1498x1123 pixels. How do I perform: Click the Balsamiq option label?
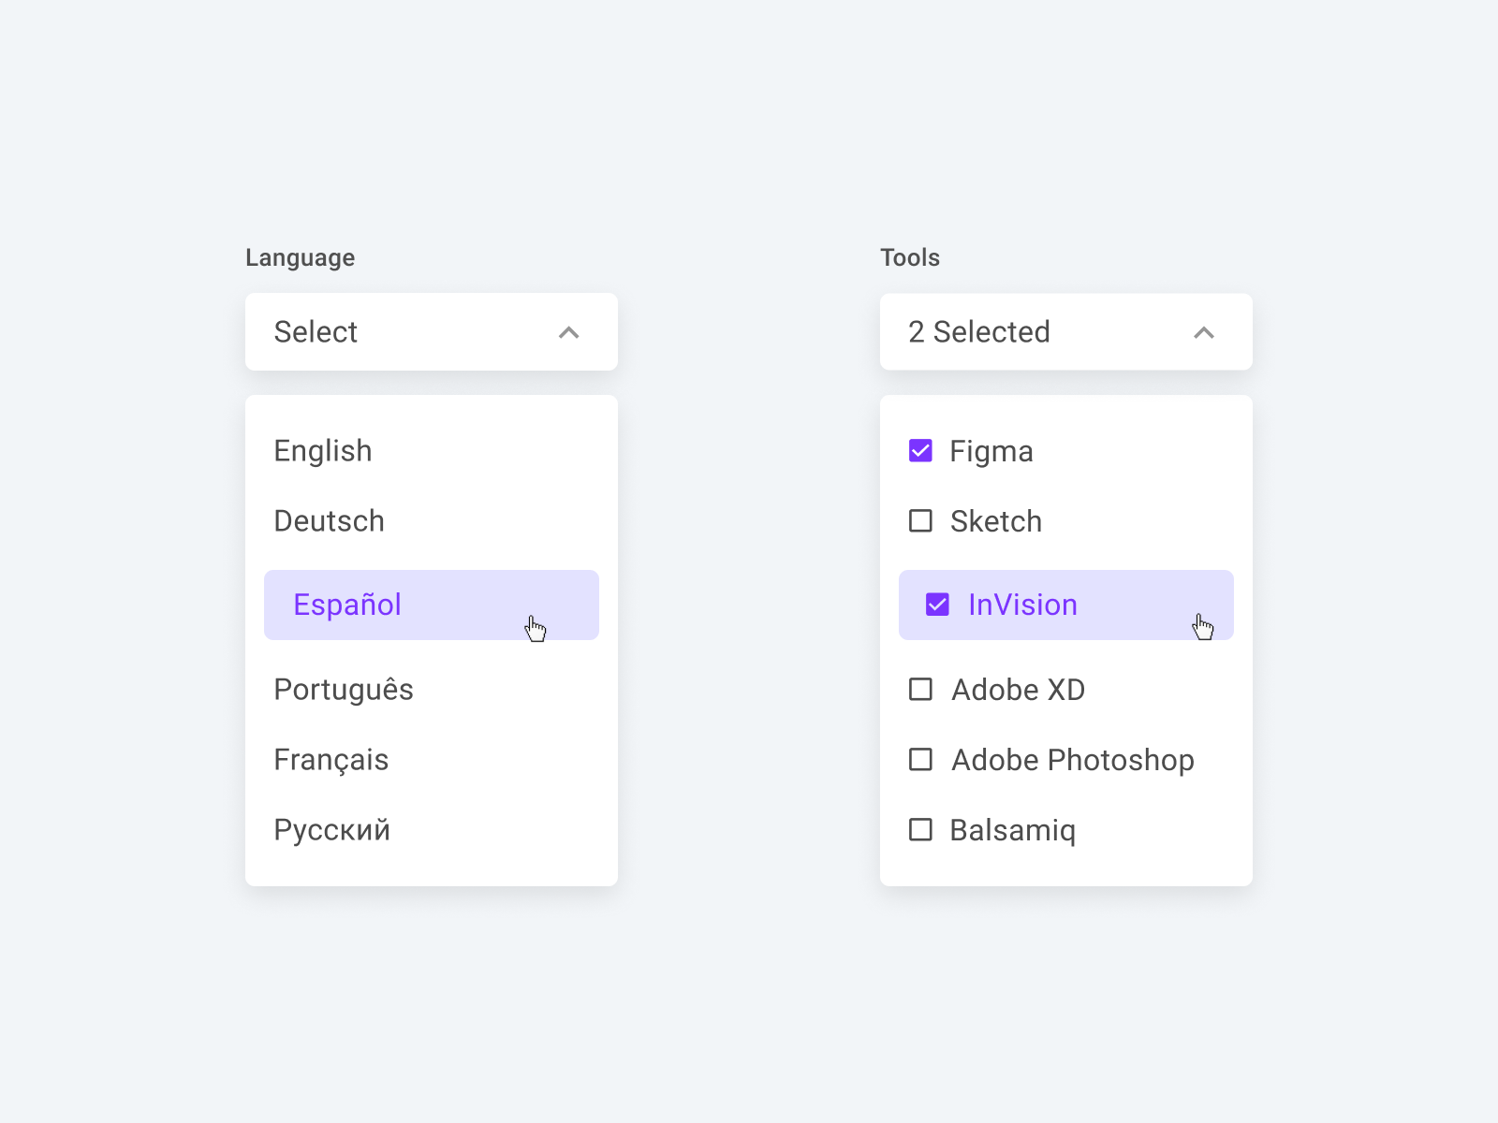(1012, 830)
